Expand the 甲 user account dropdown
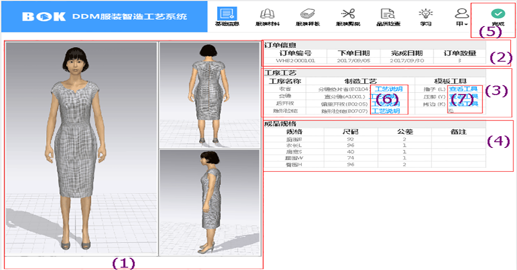This screenshot has width=517, height=270. [x=461, y=17]
